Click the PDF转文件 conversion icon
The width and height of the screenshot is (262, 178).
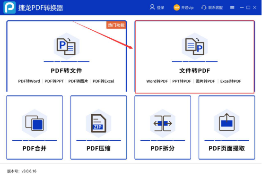click(x=67, y=46)
